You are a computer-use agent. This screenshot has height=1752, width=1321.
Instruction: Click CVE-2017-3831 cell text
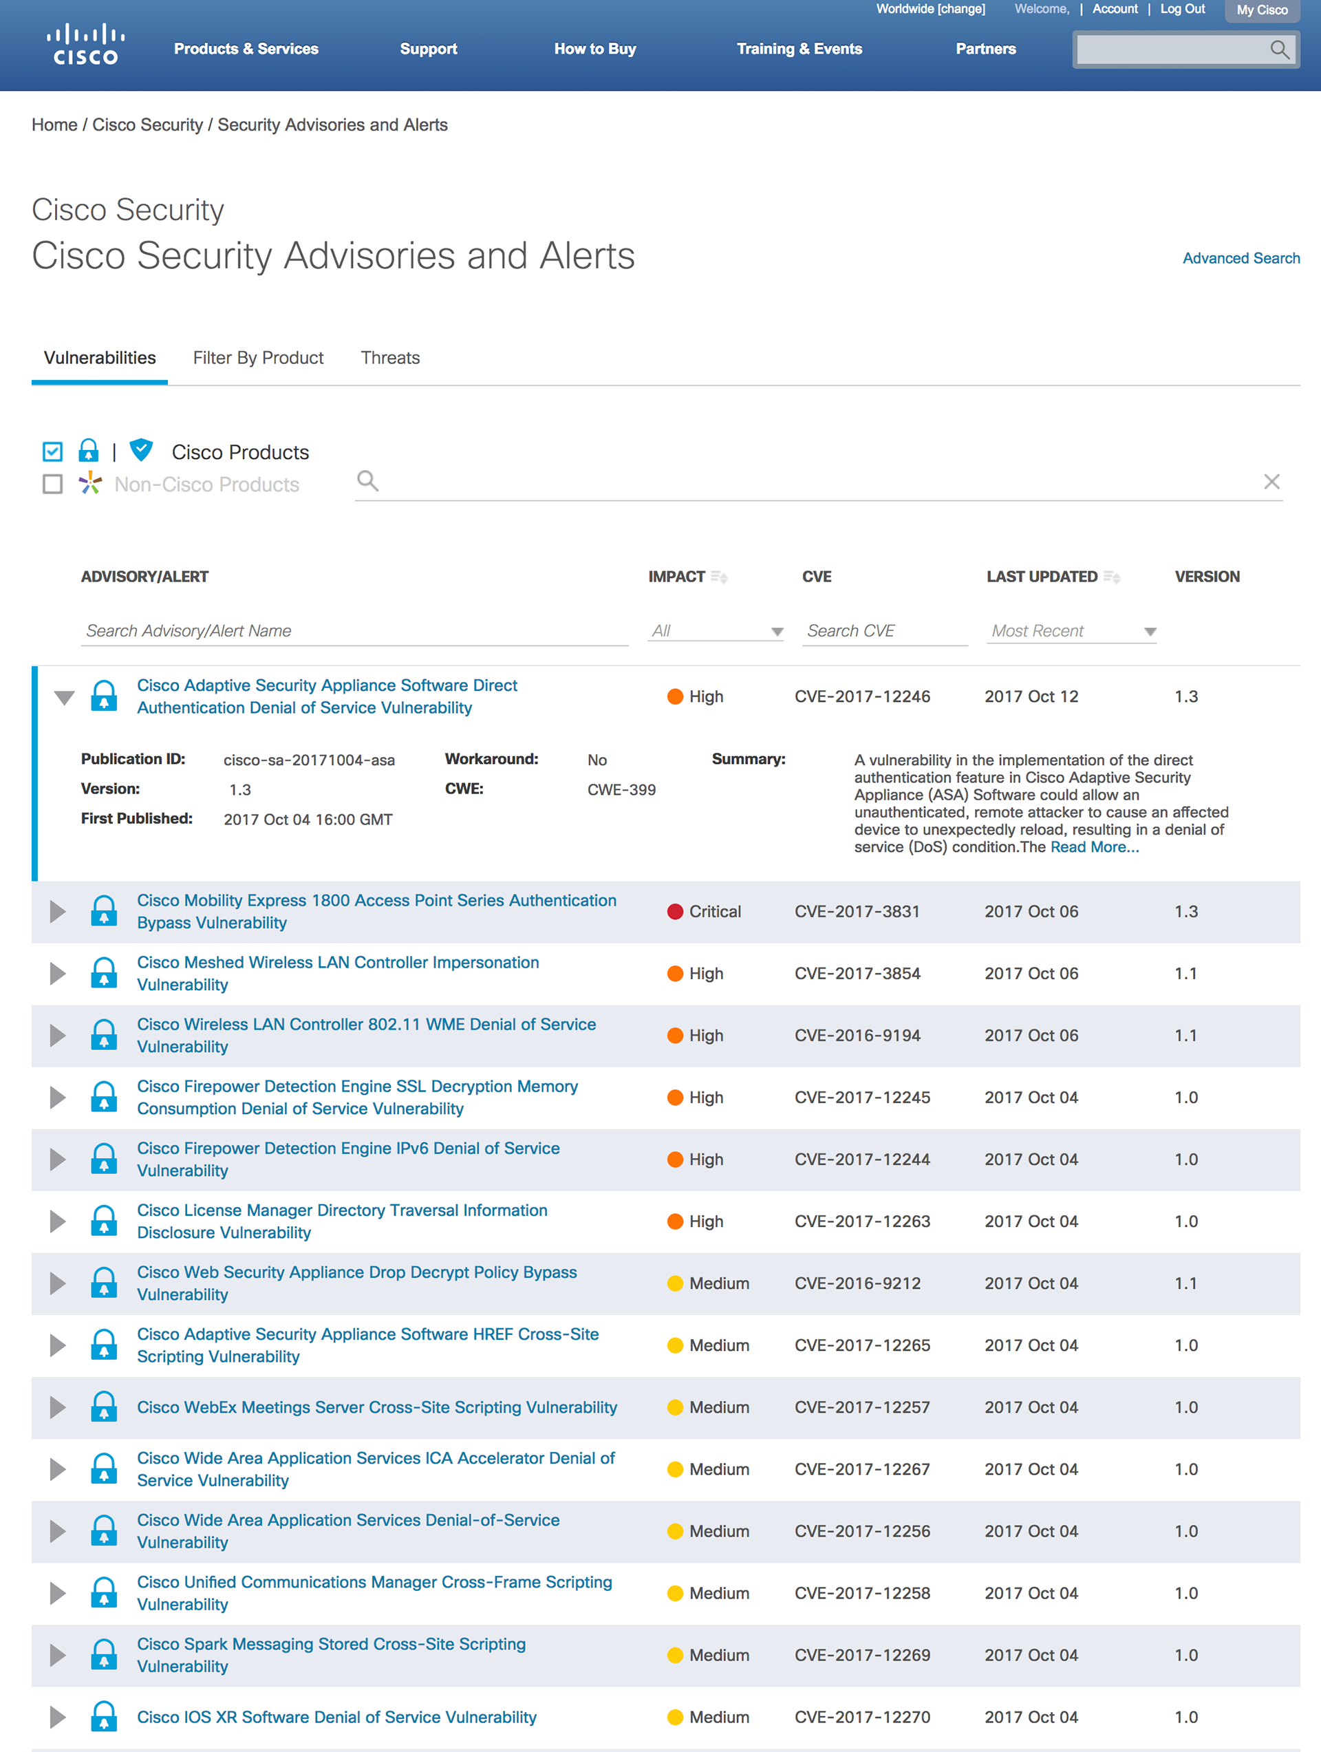(857, 912)
